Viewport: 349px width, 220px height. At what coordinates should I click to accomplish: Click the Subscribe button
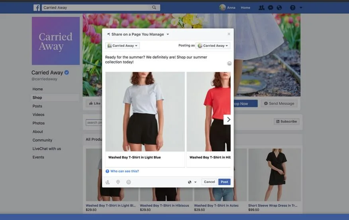[286, 121]
